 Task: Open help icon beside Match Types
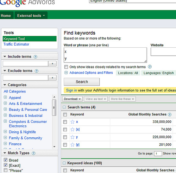(x=33, y=153)
